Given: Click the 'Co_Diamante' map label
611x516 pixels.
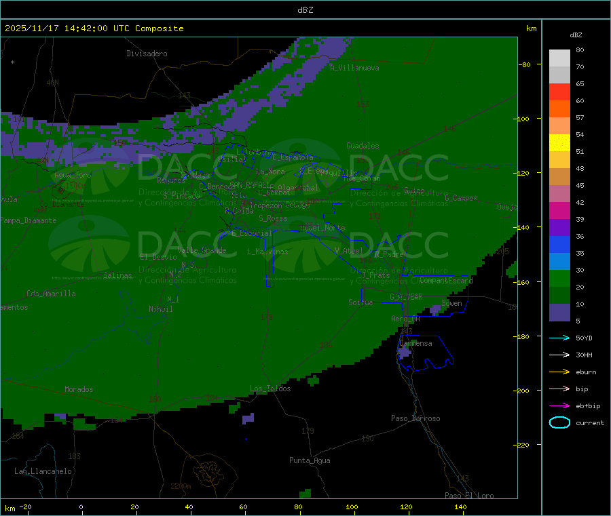Looking at the screenshot, I should [62, 204].
